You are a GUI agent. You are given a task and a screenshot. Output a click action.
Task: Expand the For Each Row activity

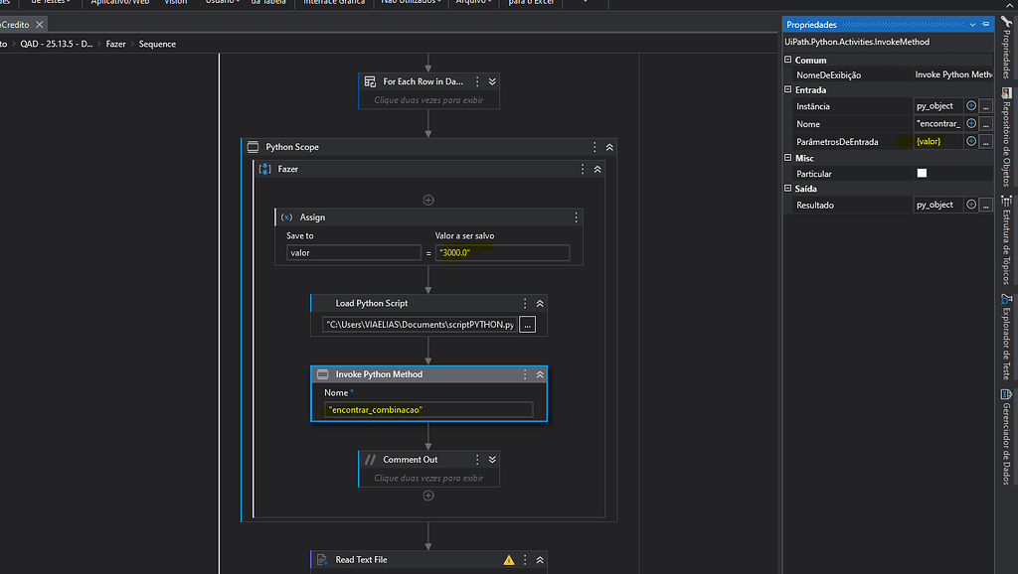(492, 81)
